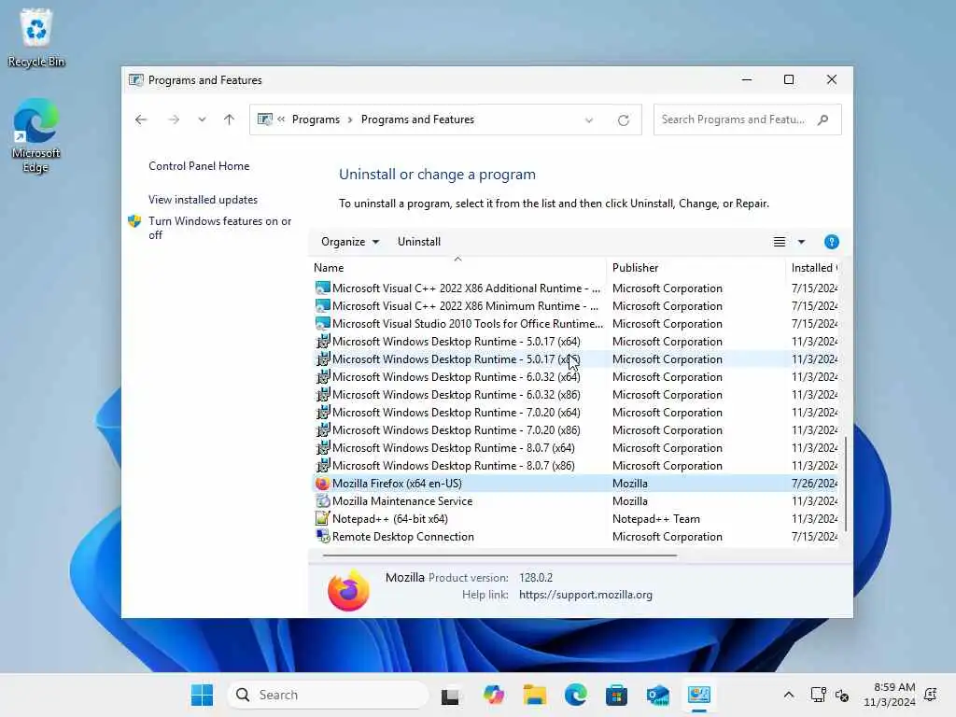956x717 pixels.
Task: Click the Remote Desktop Connection icon
Action: tap(322, 537)
